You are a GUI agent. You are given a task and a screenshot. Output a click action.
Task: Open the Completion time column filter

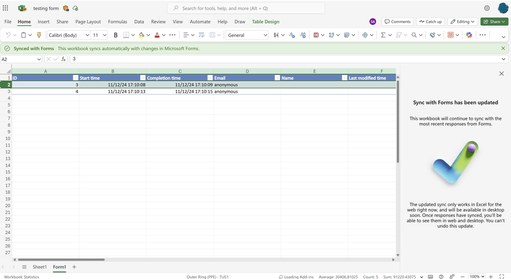point(210,78)
